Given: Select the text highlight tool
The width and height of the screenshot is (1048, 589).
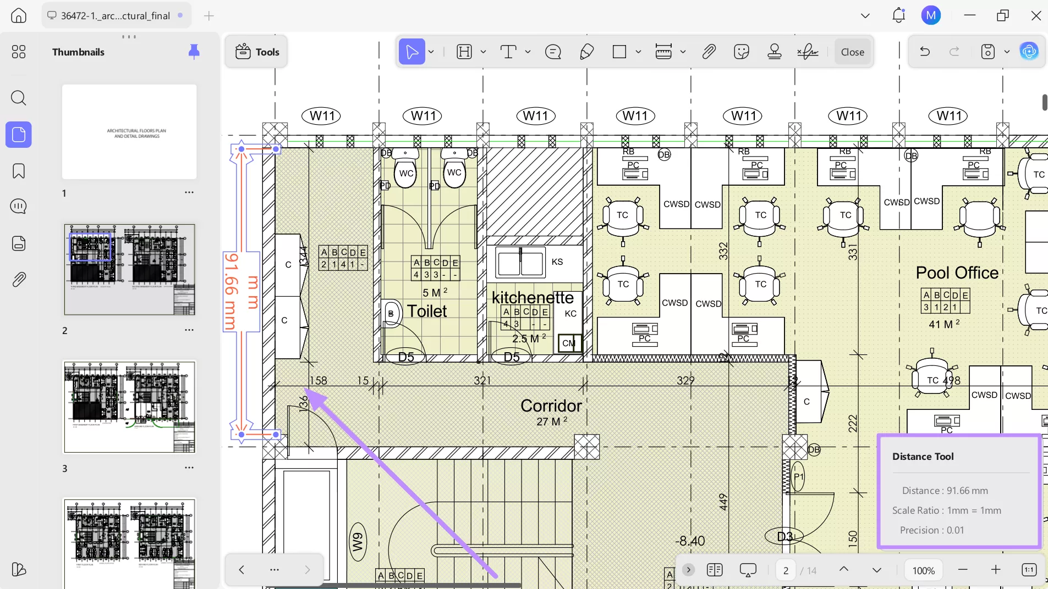Looking at the screenshot, I should point(465,52).
